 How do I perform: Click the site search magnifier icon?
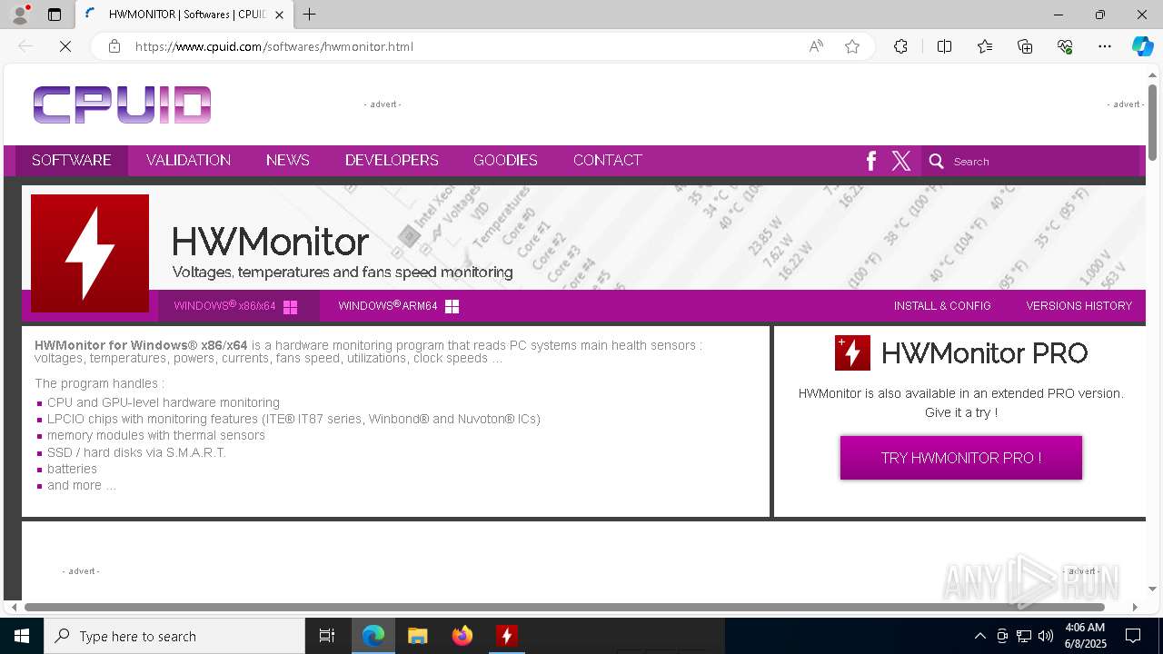[x=937, y=161]
